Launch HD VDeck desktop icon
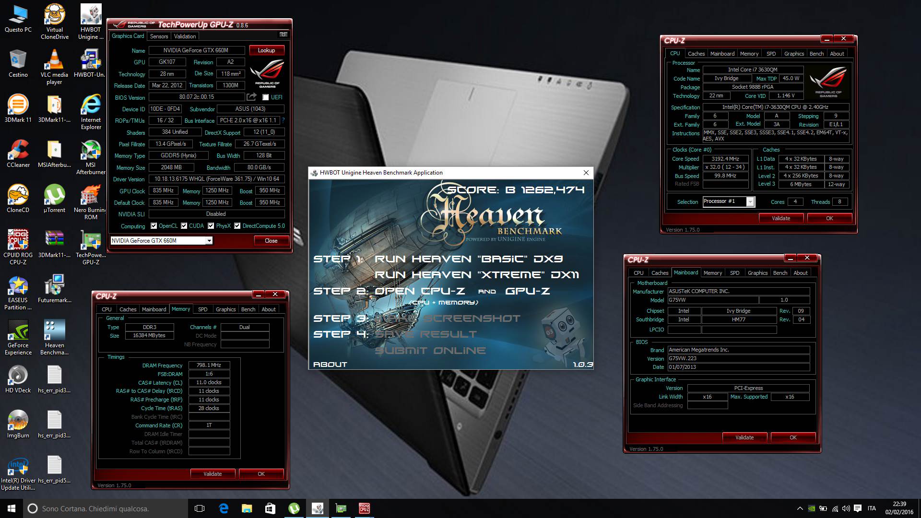 pos(18,379)
